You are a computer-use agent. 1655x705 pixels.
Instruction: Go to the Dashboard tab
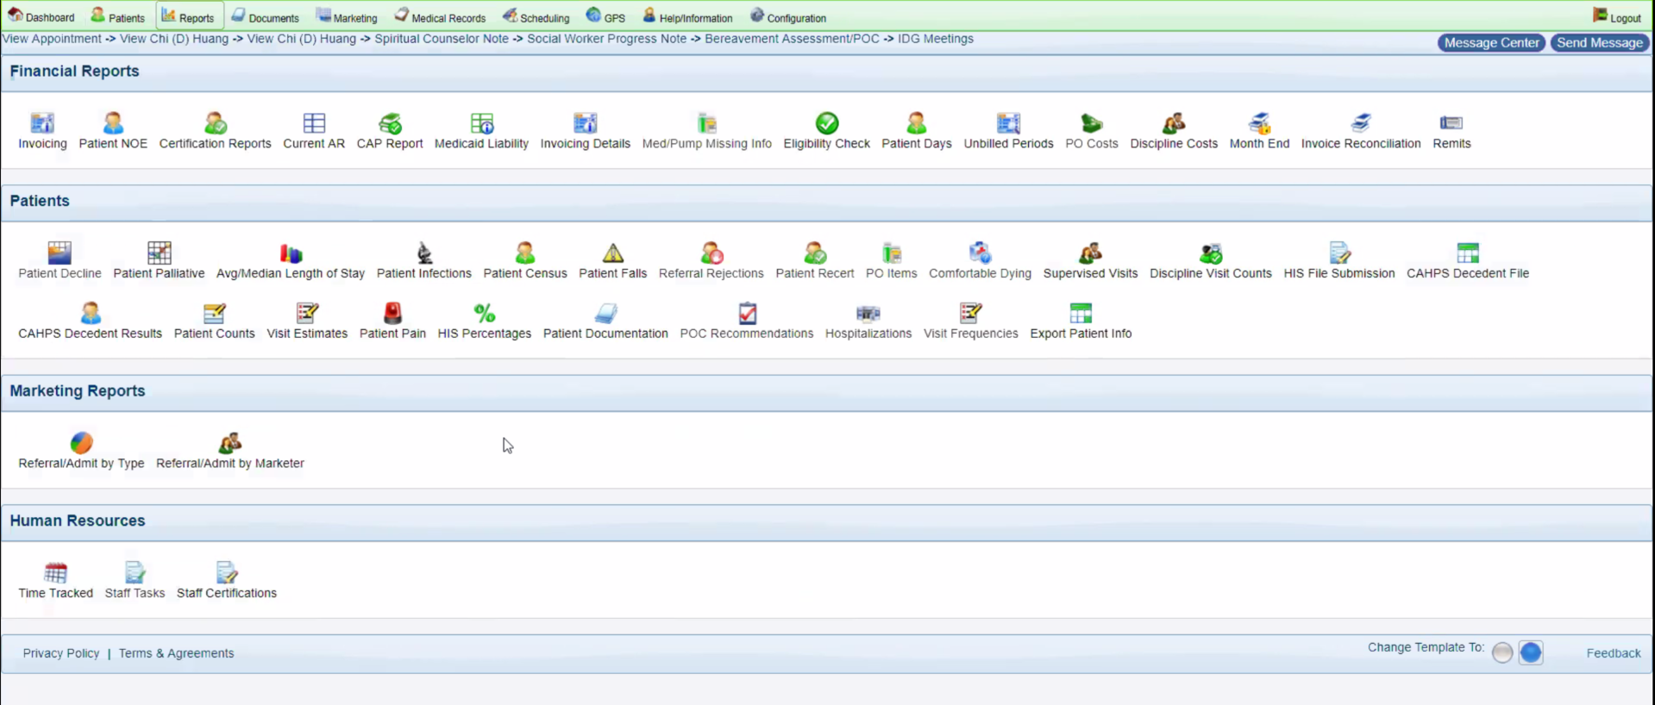41,16
